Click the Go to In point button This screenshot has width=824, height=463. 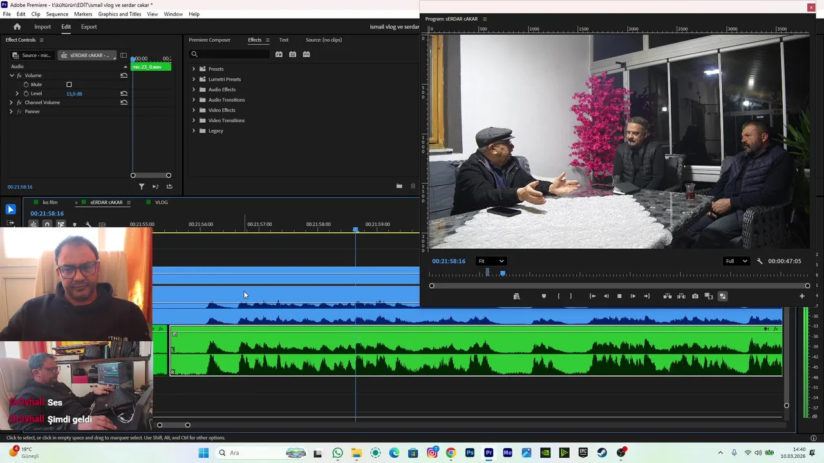[592, 296]
